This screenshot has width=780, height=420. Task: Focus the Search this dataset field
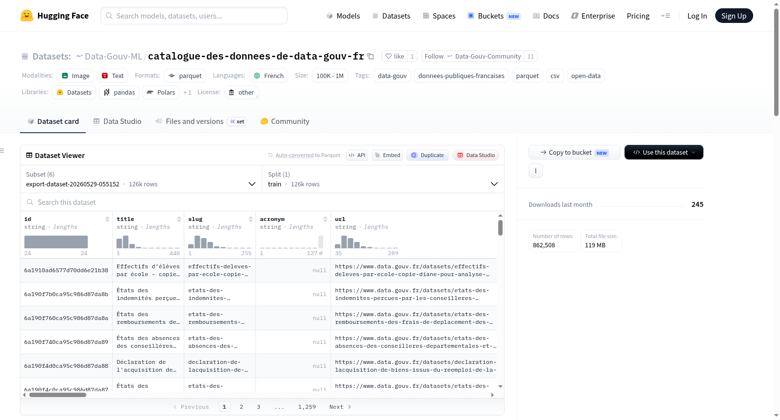pyautogui.click(x=262, y=202)
